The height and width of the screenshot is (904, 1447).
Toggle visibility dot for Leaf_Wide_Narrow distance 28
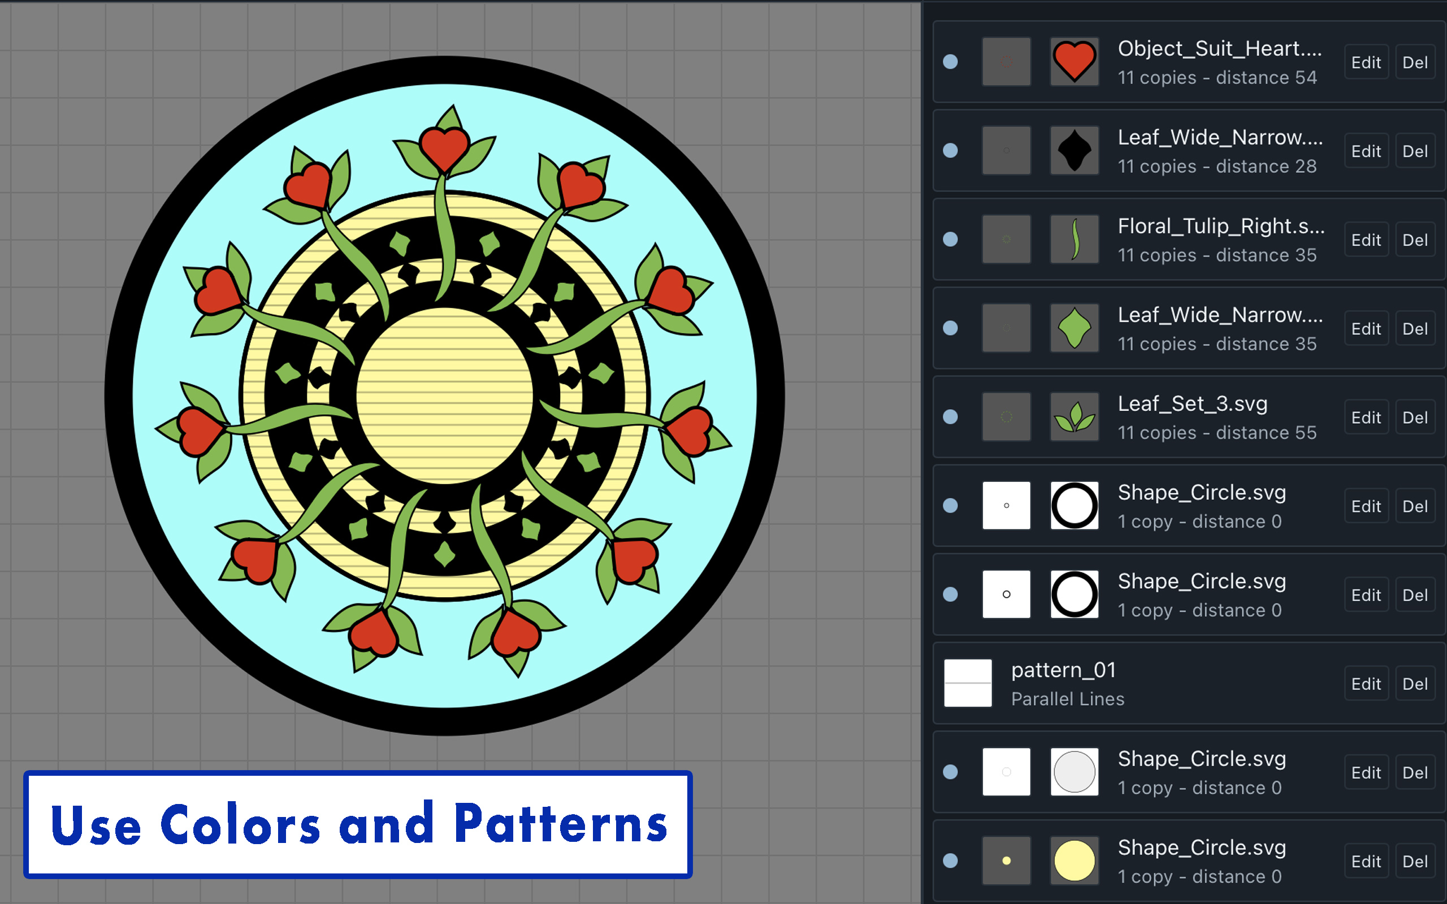950,150
